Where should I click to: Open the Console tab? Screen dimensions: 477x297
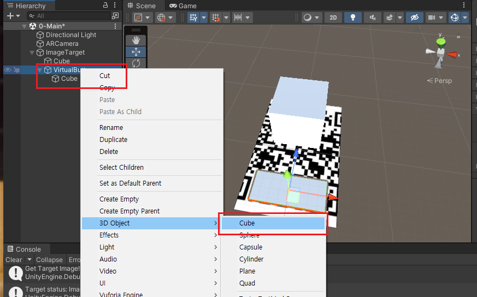tap(25, 249)
